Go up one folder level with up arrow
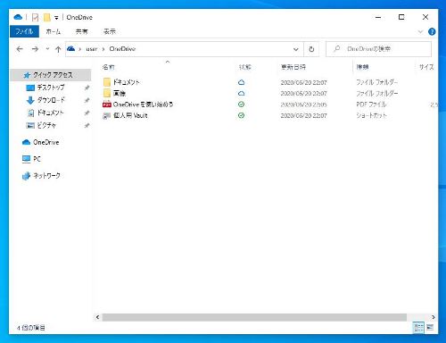 (58, 49)
